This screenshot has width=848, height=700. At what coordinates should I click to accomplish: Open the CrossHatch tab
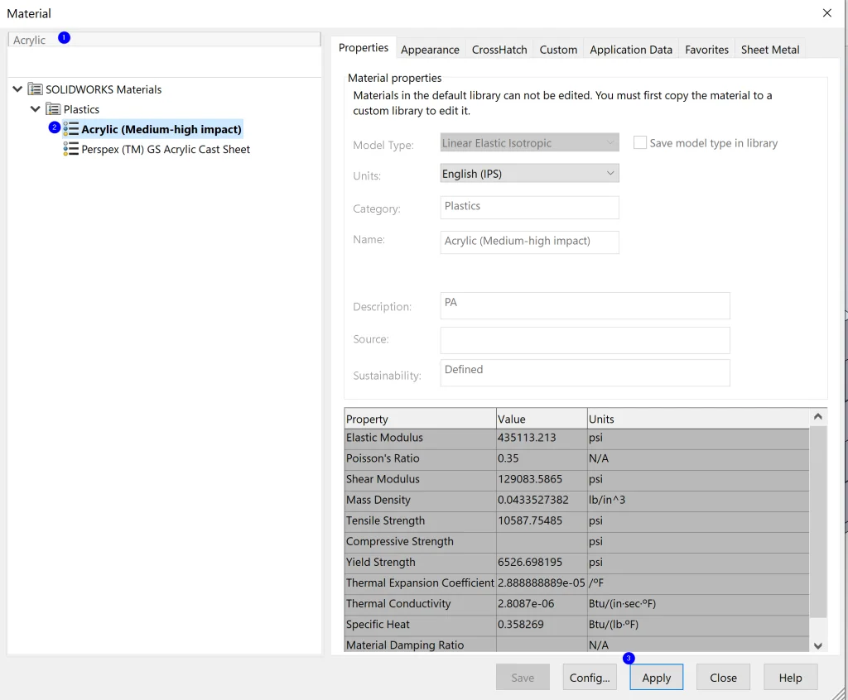(x=499, y=50)
